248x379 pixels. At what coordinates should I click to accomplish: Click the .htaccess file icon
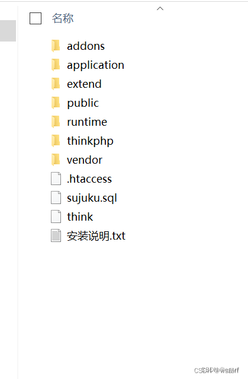56,179
